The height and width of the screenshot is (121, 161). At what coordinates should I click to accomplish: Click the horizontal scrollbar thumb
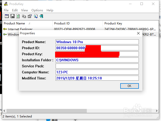click(x=47, y=111)
